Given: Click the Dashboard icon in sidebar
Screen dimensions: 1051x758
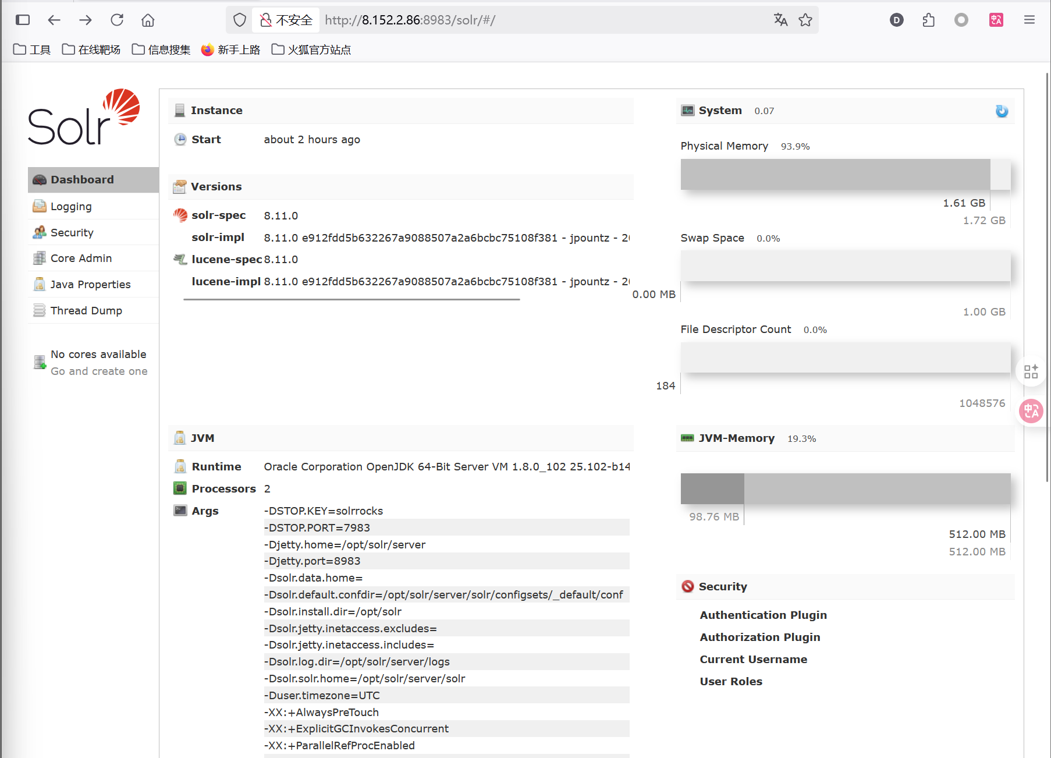Looking at the screenshot, I should (39, 180).
